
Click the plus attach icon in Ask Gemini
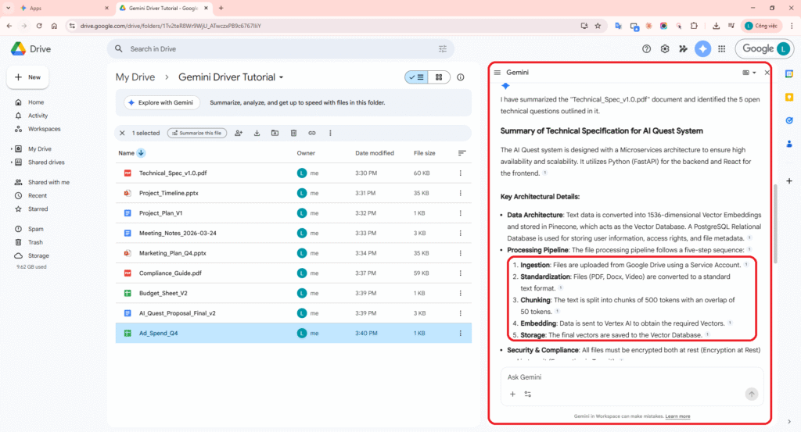click(x=512, y=395)
